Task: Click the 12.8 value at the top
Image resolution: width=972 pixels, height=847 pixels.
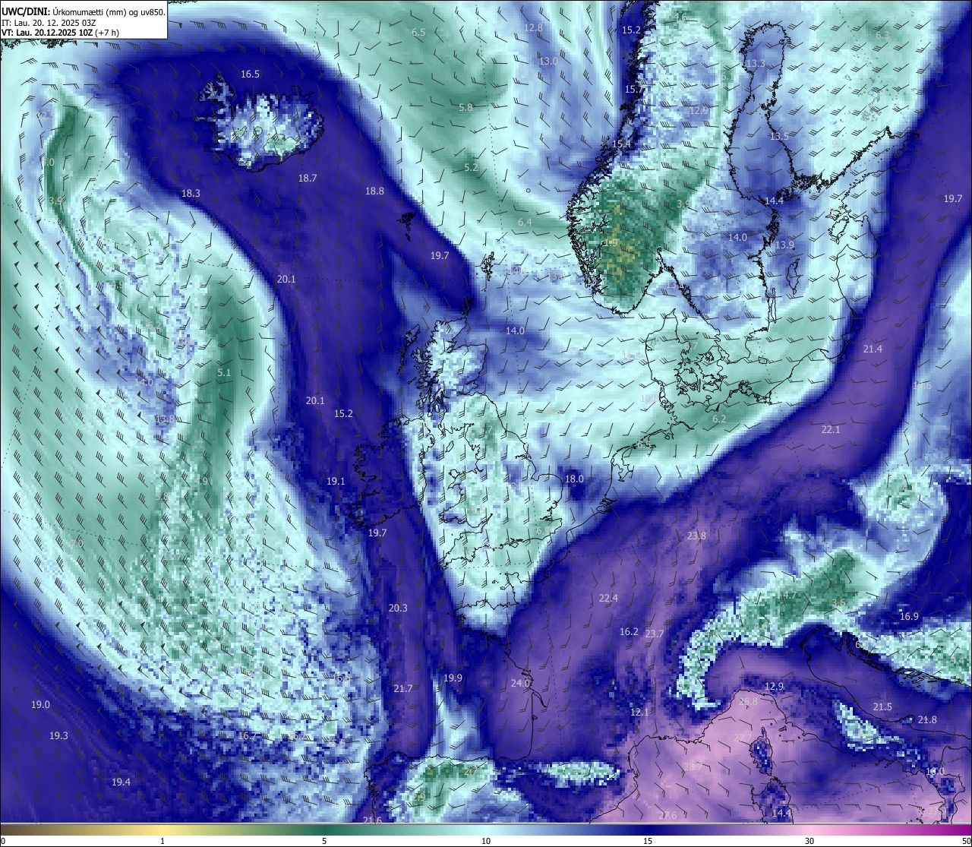Action: tap(533, 28)
